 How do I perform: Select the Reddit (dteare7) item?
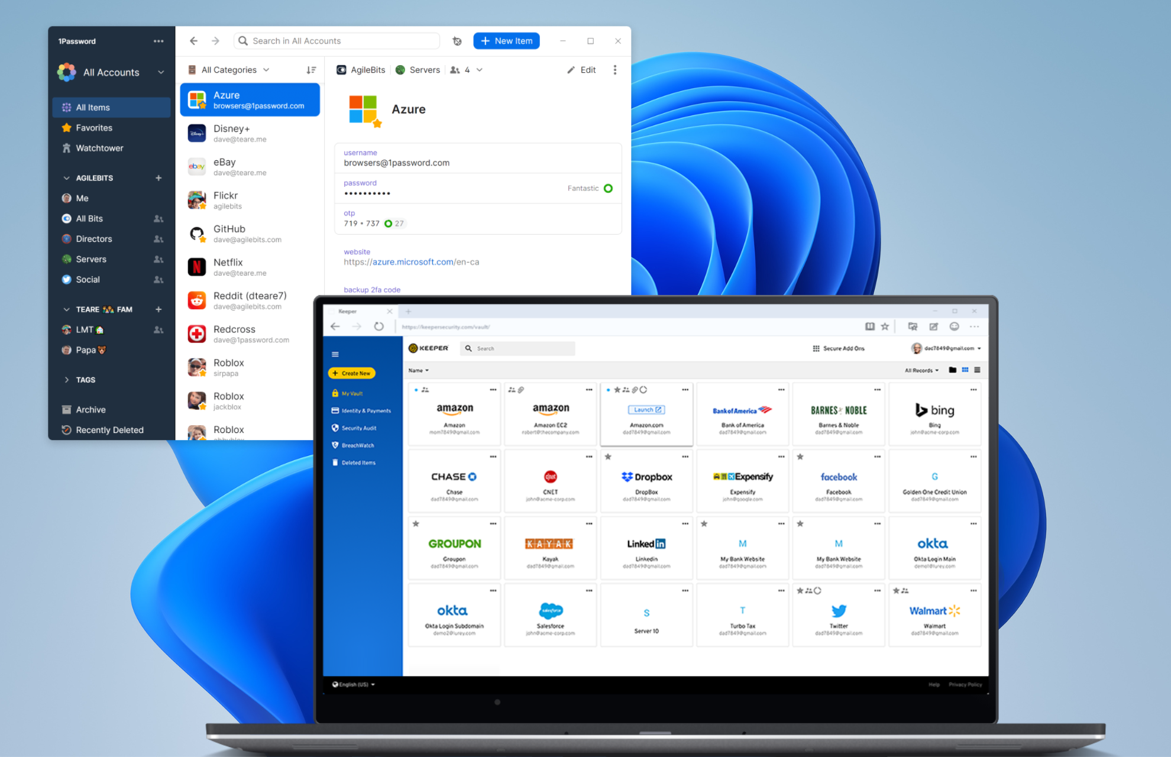(x=250, y=300)
